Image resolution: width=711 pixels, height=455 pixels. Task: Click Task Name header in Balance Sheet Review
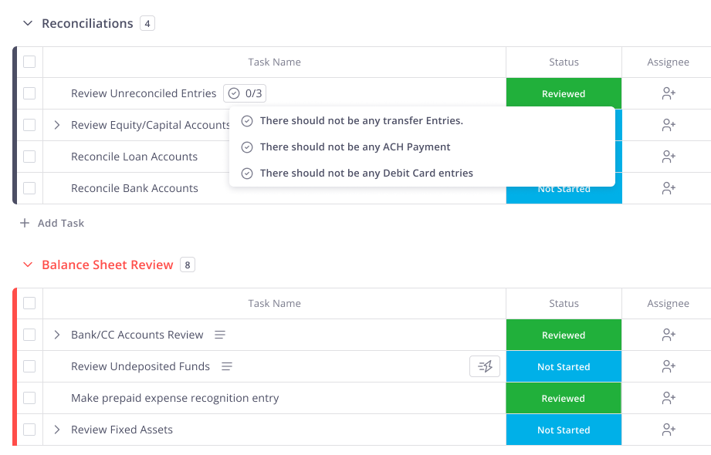(274, 304)
